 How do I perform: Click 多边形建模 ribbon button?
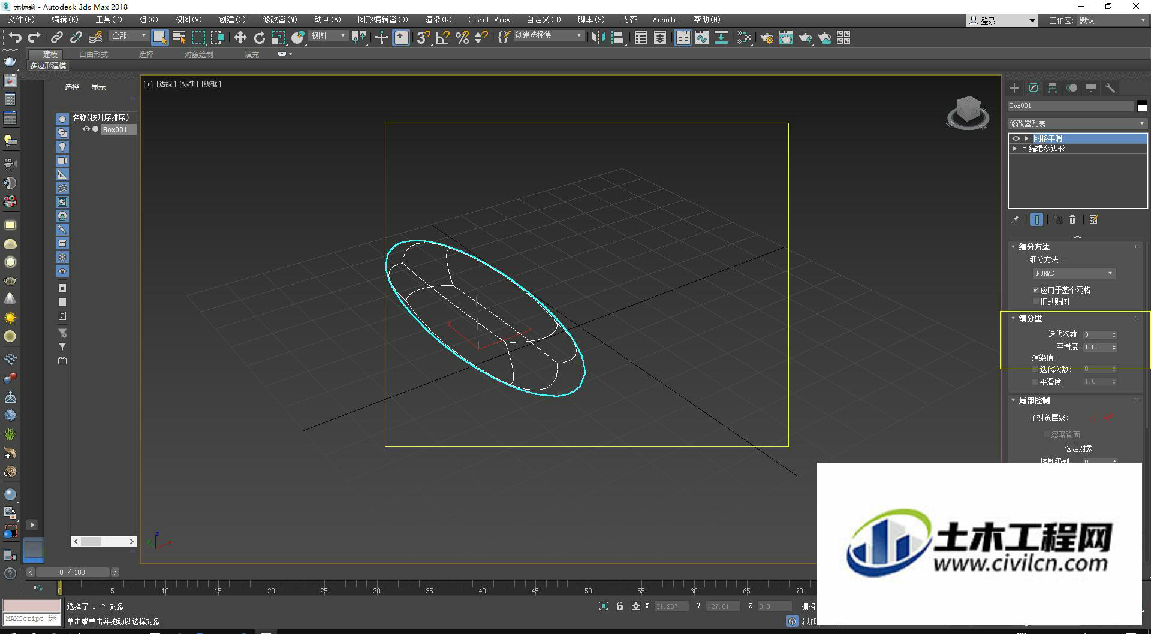48,66
